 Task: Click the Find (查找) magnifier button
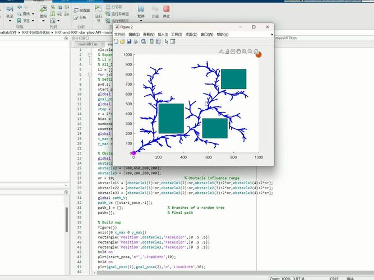[24, 14]
